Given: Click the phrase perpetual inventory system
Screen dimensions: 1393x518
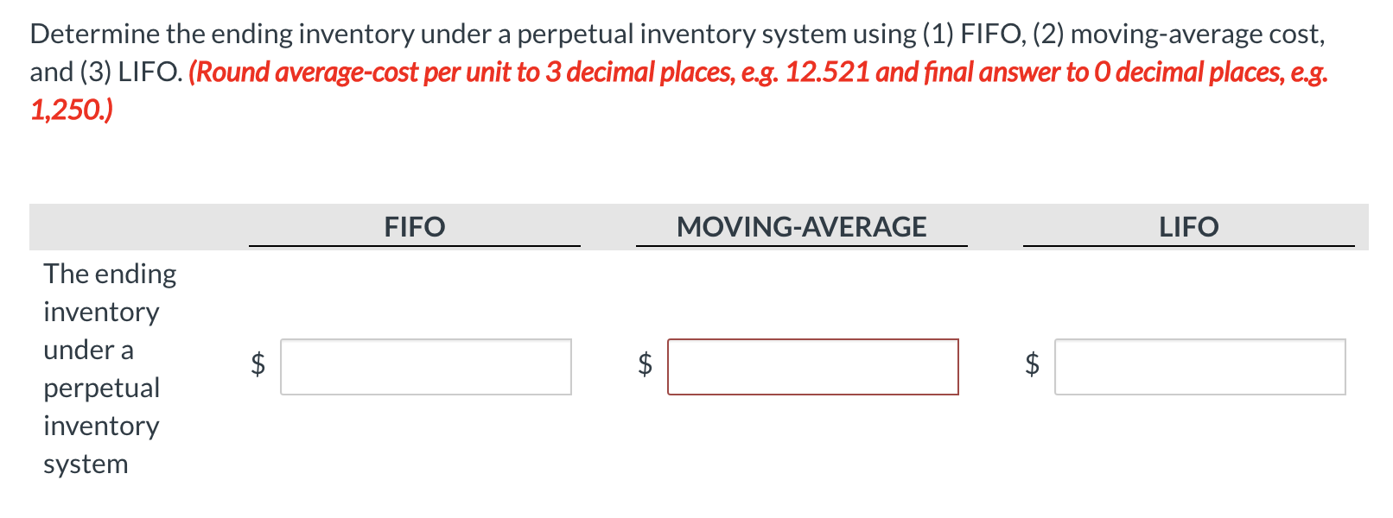Looking at the screenshot, I should [x=102, y=425].
